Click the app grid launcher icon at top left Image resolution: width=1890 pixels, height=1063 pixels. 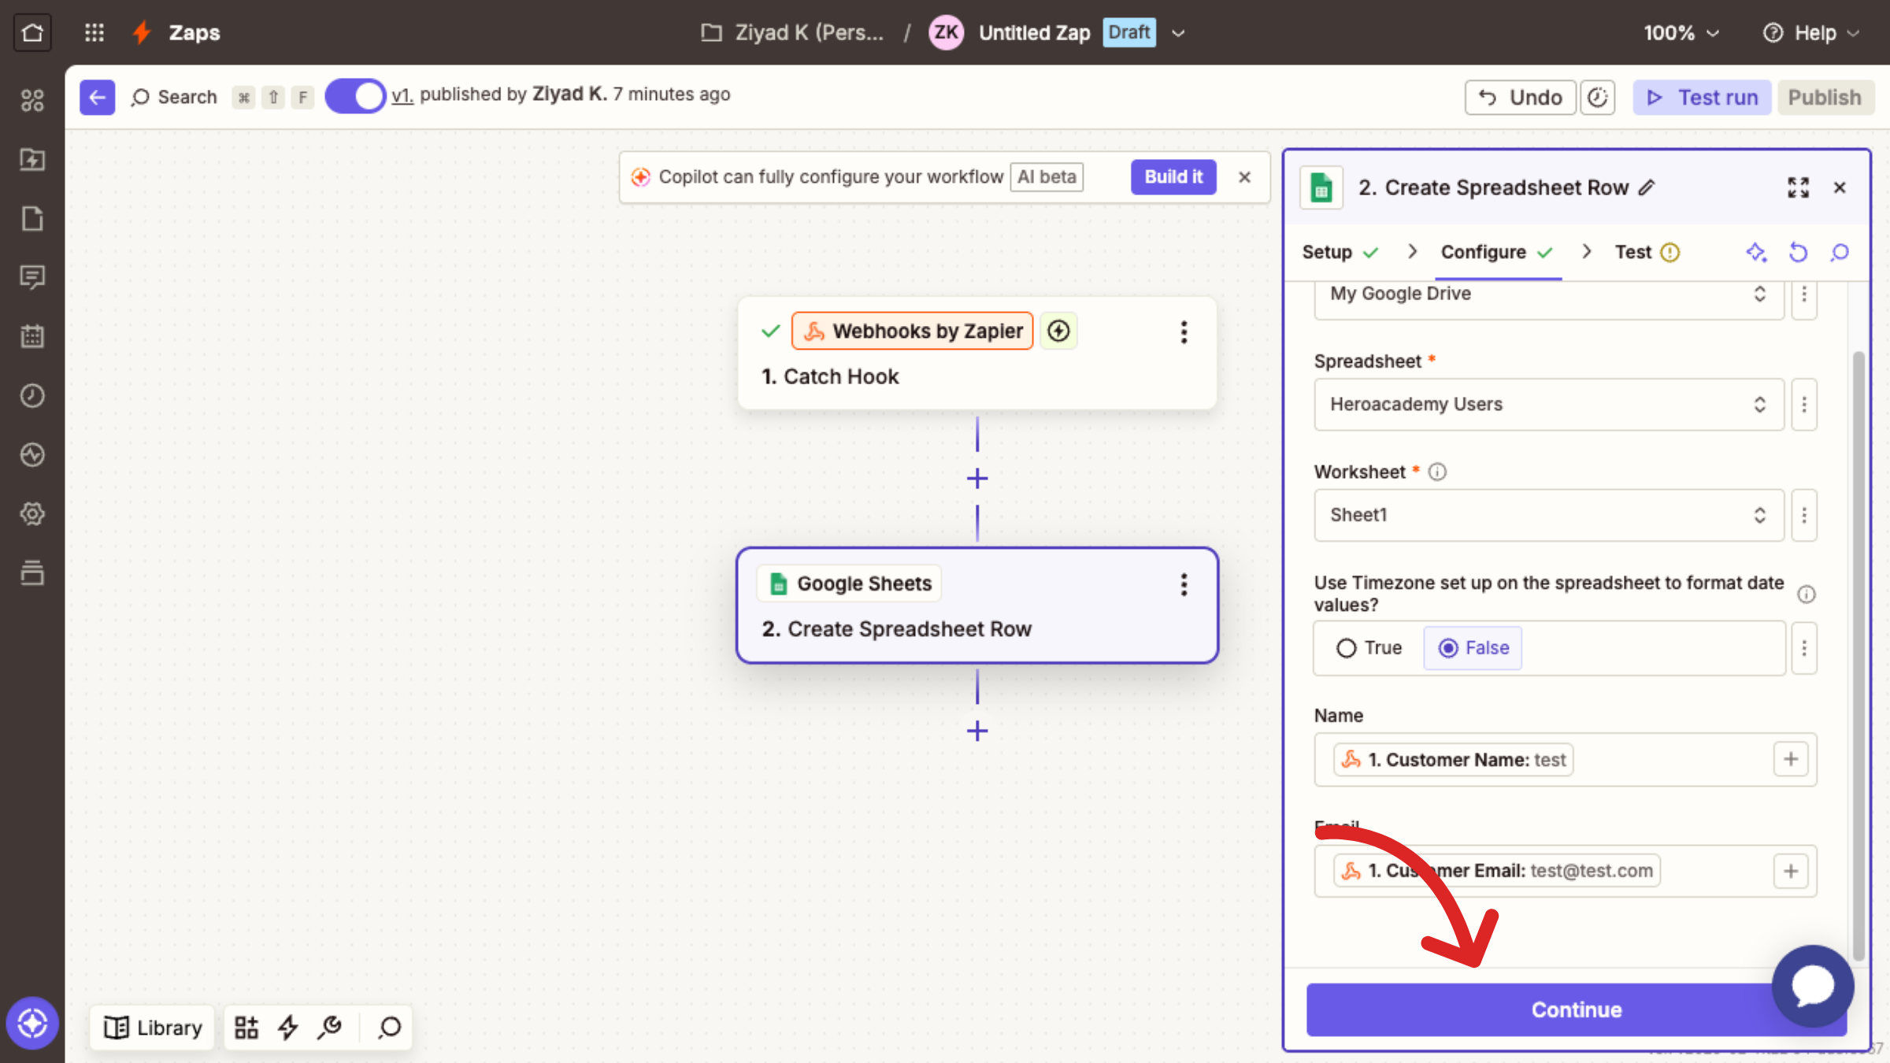[94, 32]
